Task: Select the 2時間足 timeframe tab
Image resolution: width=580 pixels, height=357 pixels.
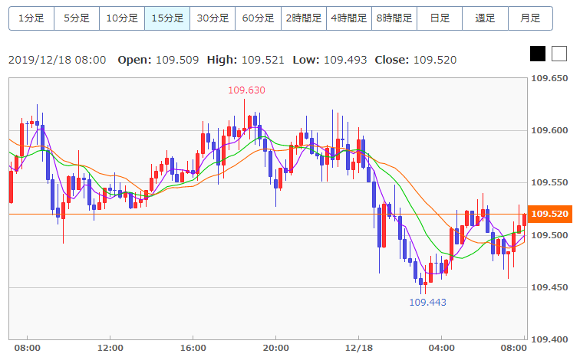Action: point(304,18)
